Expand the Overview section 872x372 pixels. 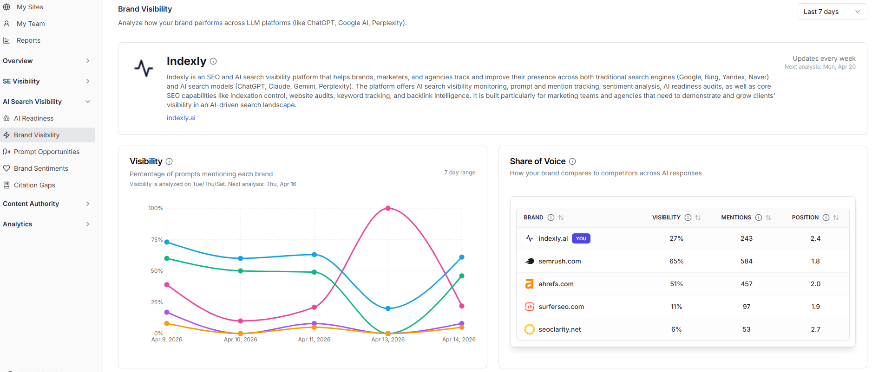(x=46, y=61)
